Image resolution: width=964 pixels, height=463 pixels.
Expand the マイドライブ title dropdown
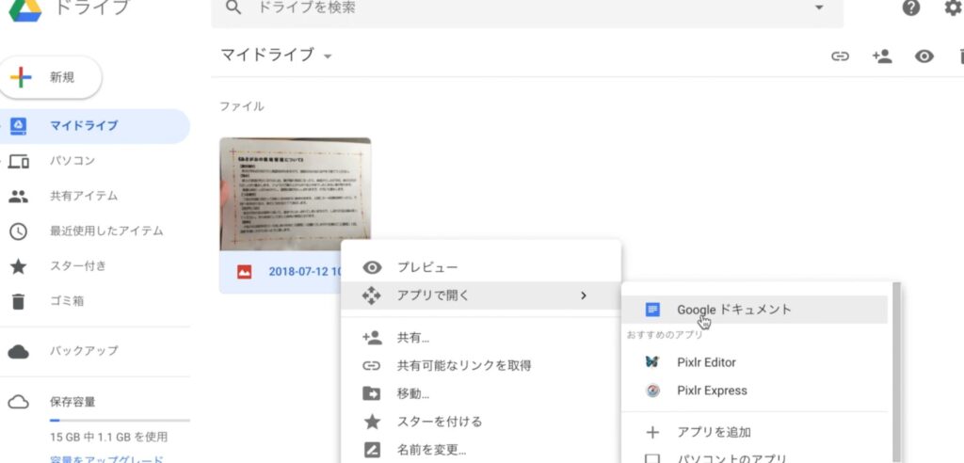[x=328, y=56]
